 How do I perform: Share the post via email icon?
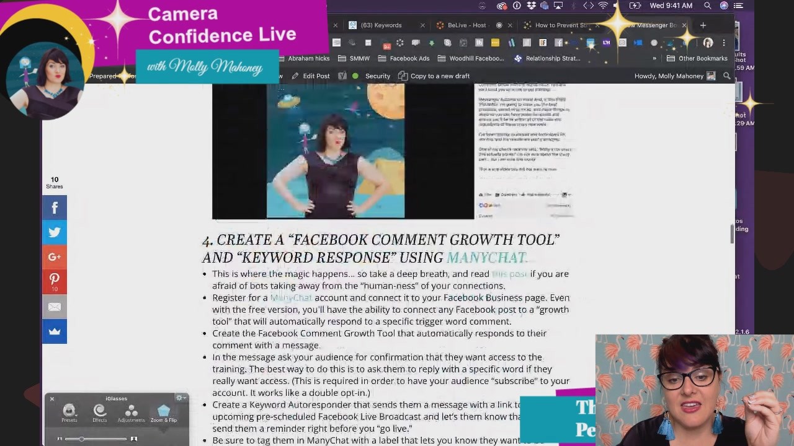(55, 307)
